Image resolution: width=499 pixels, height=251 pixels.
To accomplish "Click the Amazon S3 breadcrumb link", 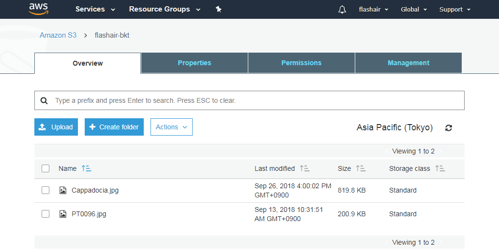I will point(58,35).
